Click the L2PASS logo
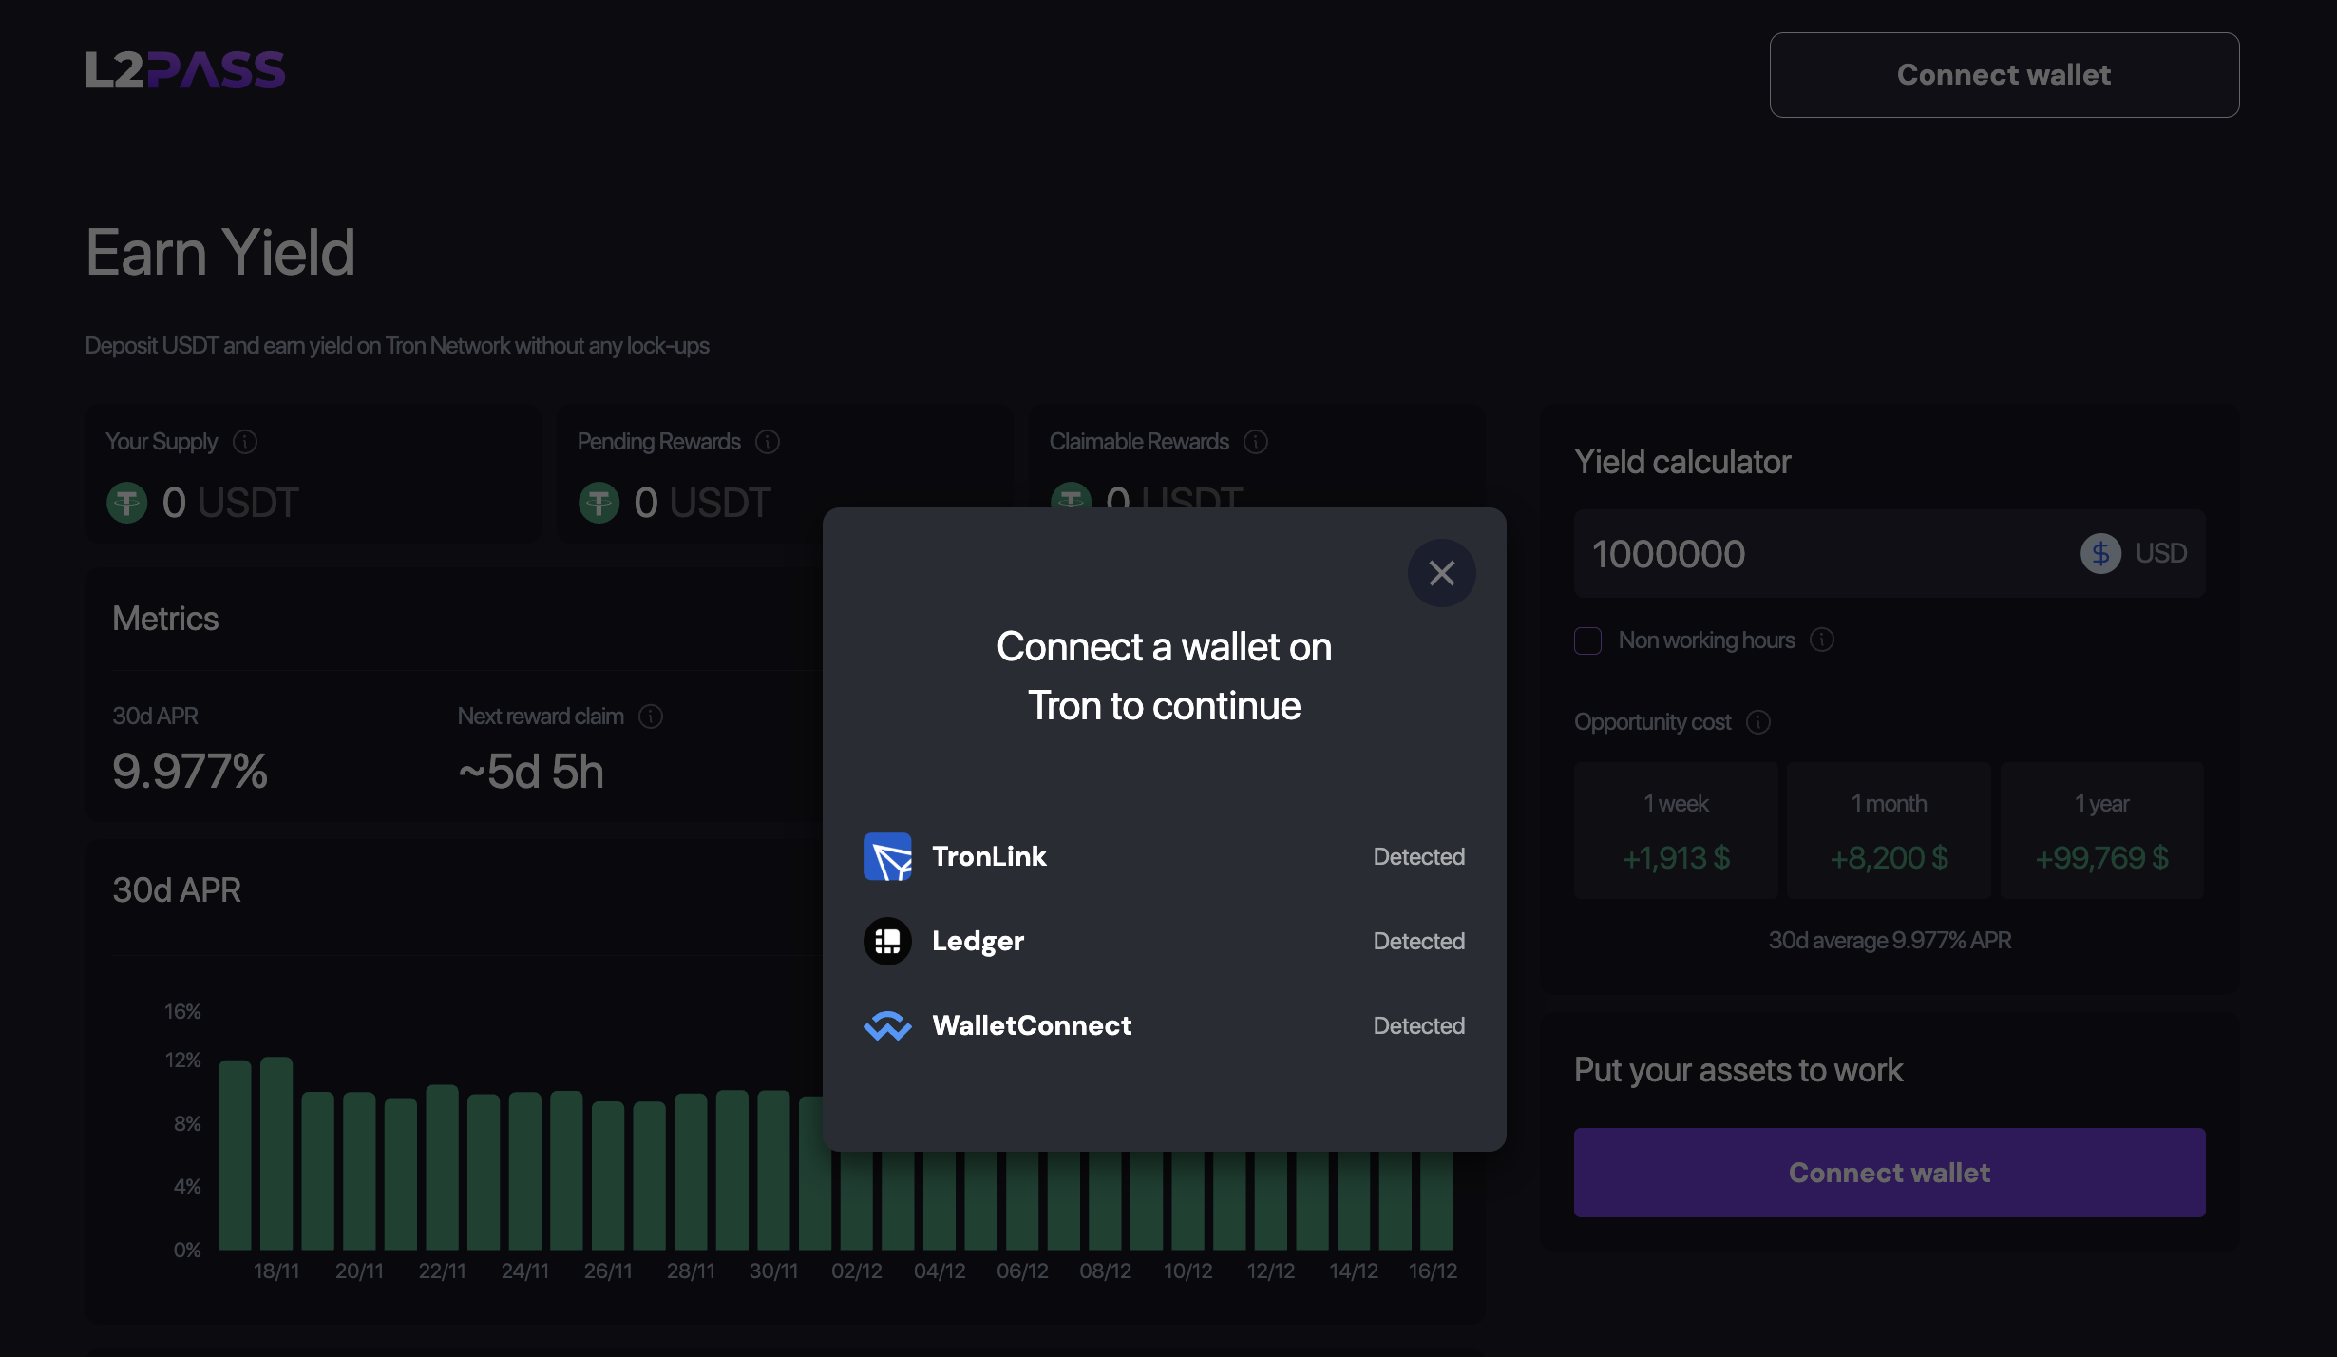 184,69
